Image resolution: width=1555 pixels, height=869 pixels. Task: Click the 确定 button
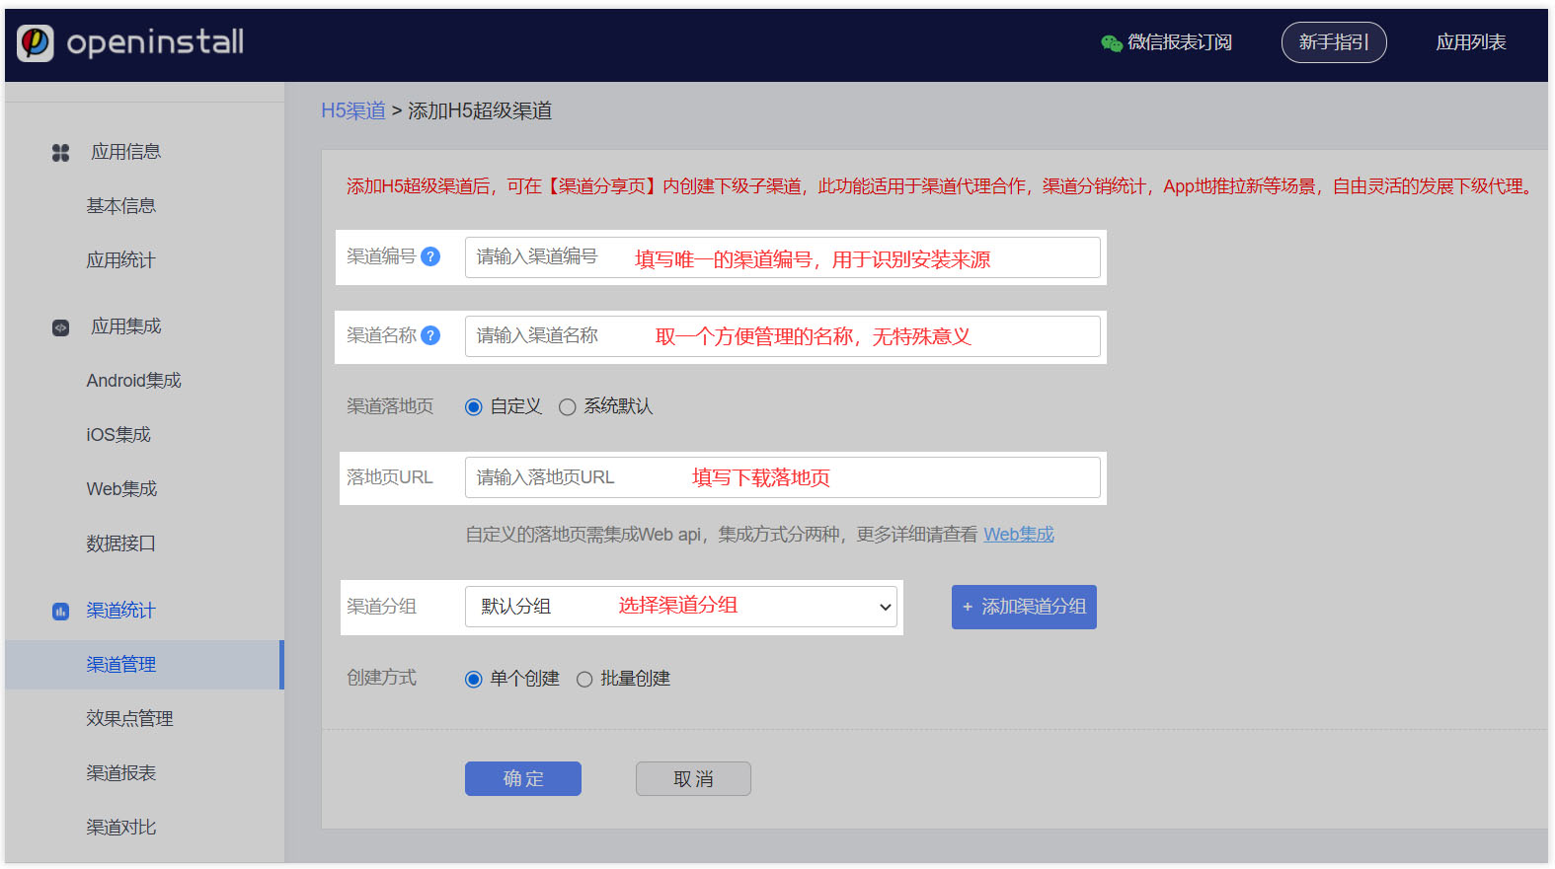click(x=523, y=779)
